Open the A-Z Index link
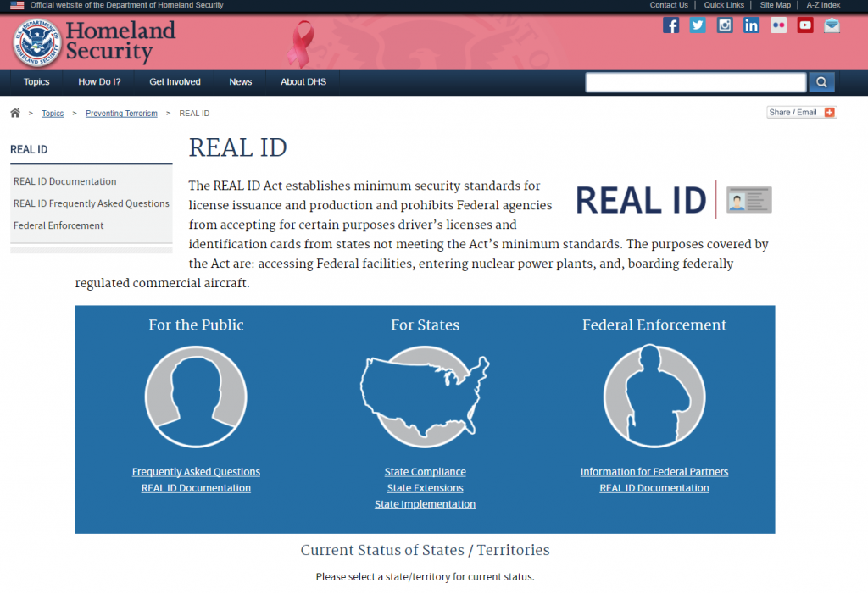The image size is (868, 594). pyautogui.click(x=823, y=5)
